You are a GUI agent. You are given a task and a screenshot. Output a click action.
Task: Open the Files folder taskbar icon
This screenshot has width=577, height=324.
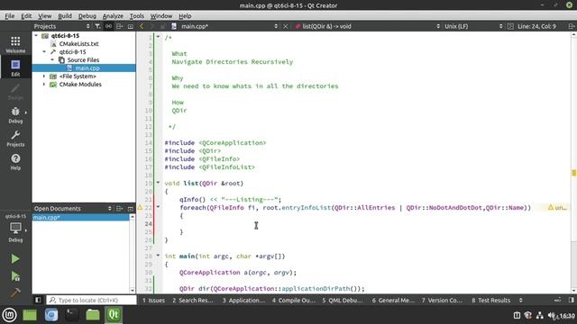coord(93,315)
